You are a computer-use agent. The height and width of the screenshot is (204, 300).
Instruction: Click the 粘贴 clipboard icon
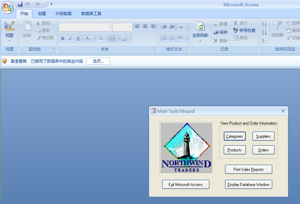pyautogui.click(x=27, y=26)
